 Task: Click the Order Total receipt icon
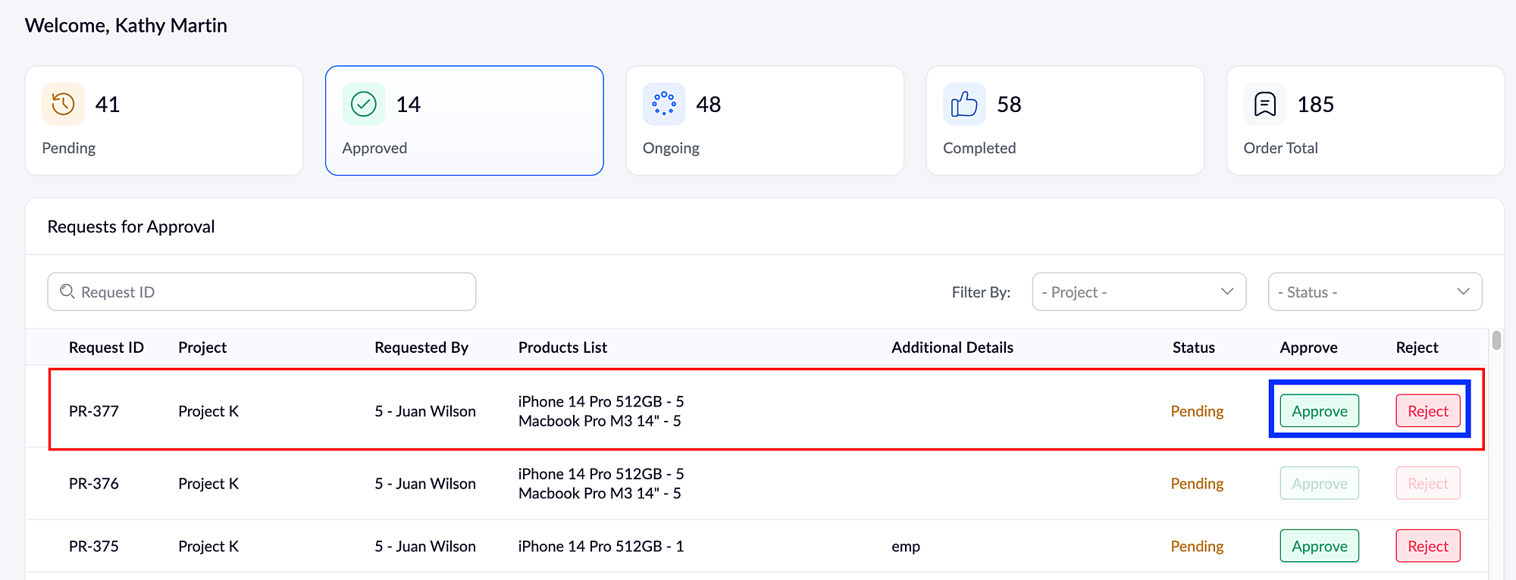tap(1265, 104)
